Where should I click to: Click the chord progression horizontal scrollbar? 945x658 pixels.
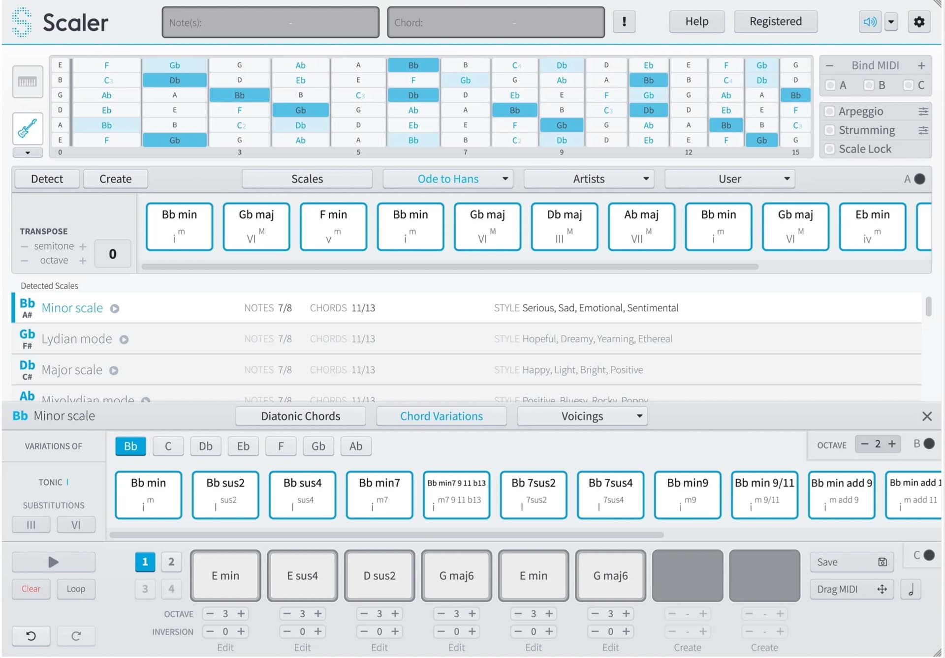(449, 267)
